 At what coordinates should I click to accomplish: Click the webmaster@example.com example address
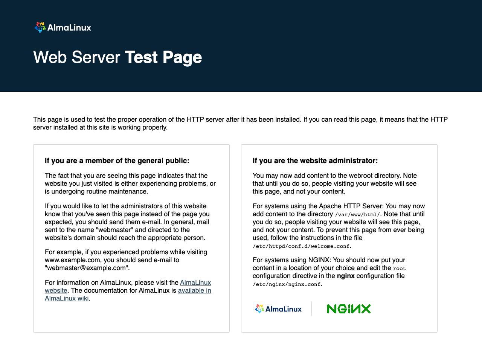pyautogui.click(x=87, y=268)
